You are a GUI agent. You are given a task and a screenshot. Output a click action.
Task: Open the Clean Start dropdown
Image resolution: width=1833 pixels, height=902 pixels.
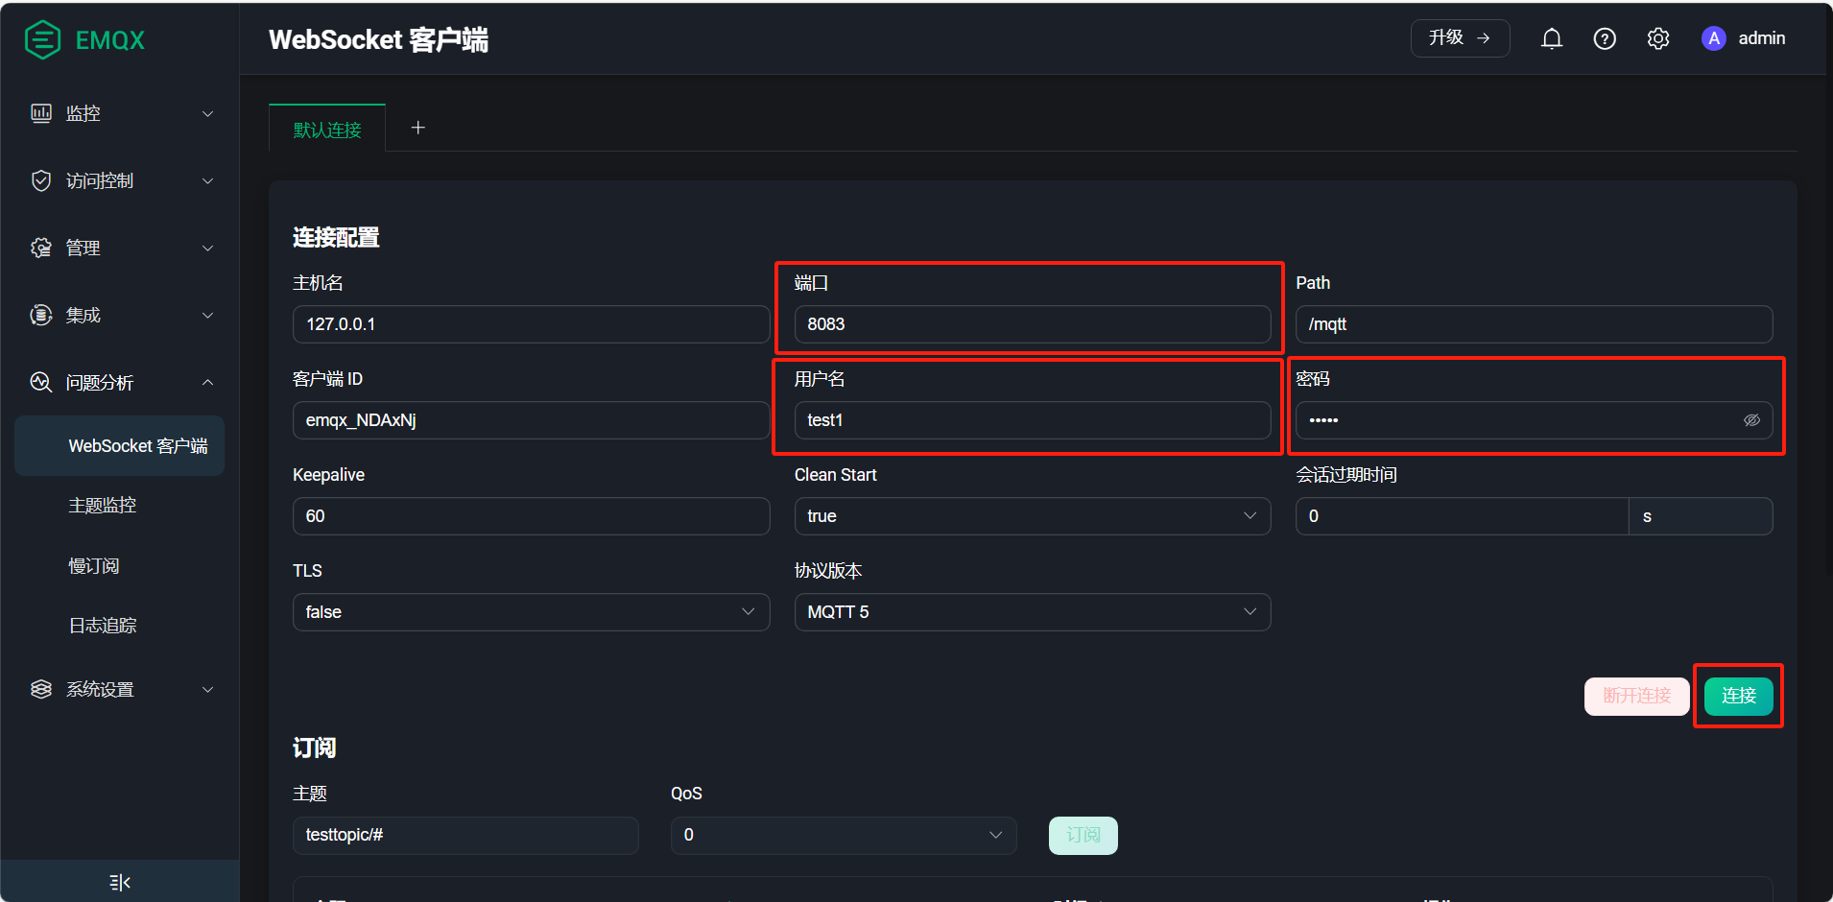[1033, 516]
